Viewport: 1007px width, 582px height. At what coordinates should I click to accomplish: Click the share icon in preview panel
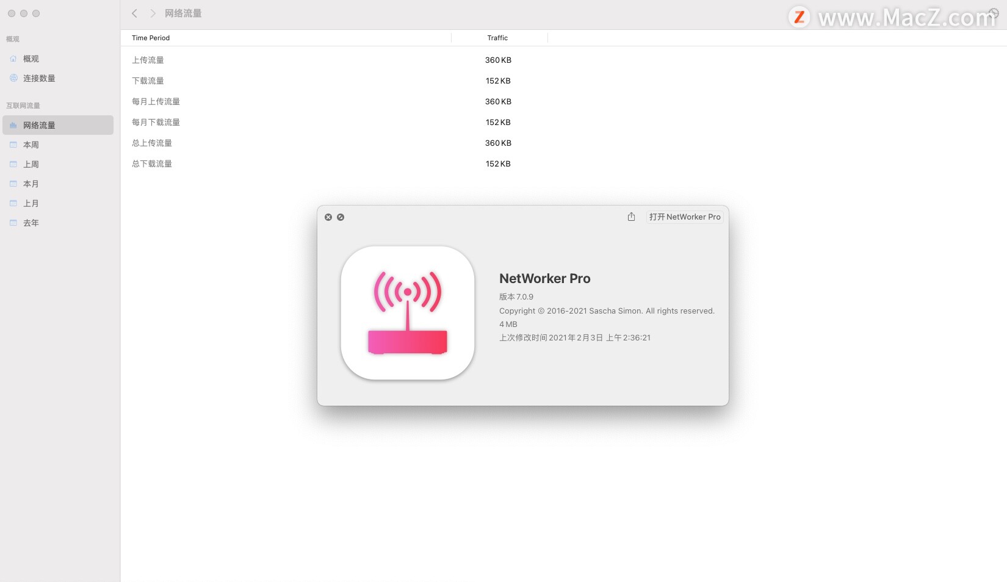[631, 217]
